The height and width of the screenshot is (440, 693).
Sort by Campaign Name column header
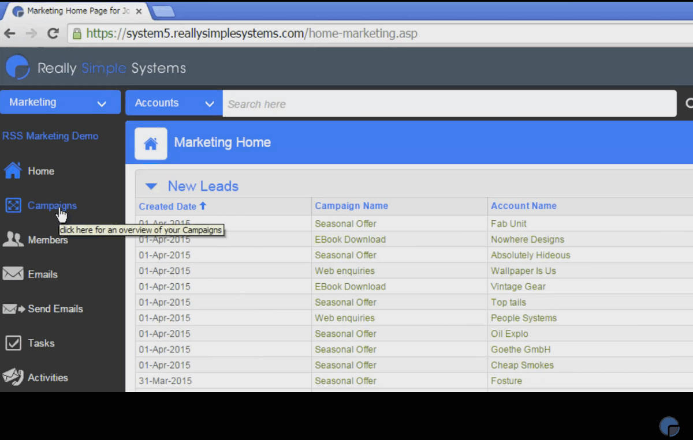(x=351, y=206)
